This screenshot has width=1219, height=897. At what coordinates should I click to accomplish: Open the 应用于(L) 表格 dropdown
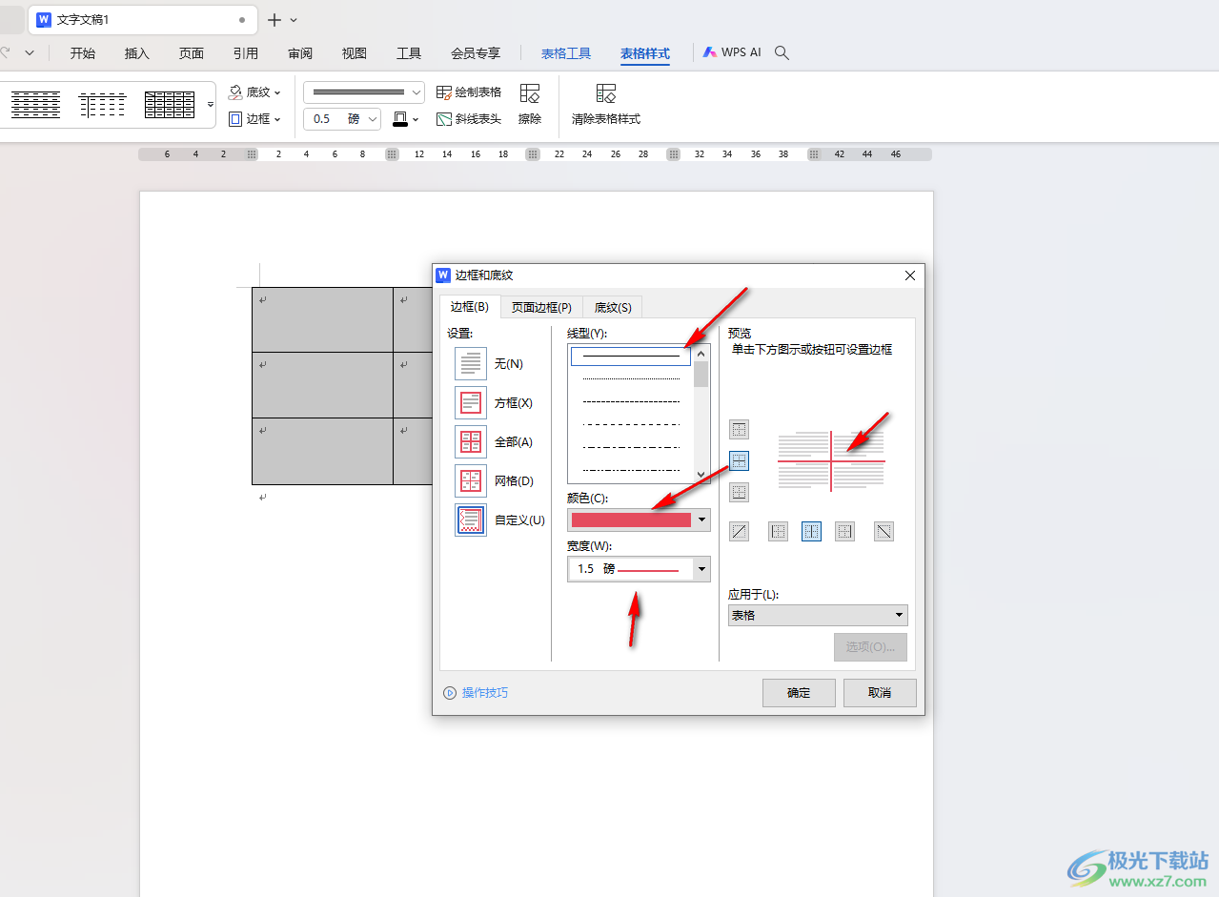[x=818, y=616]
